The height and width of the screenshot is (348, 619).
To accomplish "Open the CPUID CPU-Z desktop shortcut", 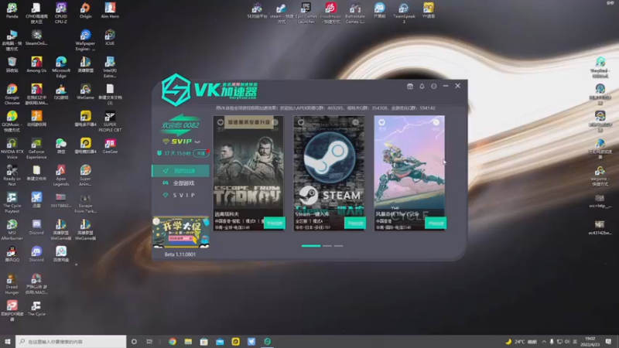I will click(x=61, y=13).
